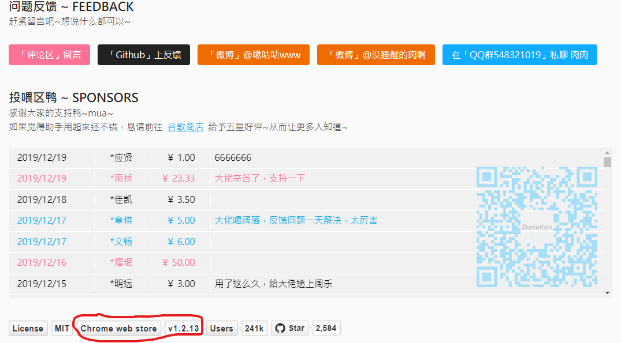Click the Users badge
The height and width of the screenshot is (343, 621).
click(221, 329)
